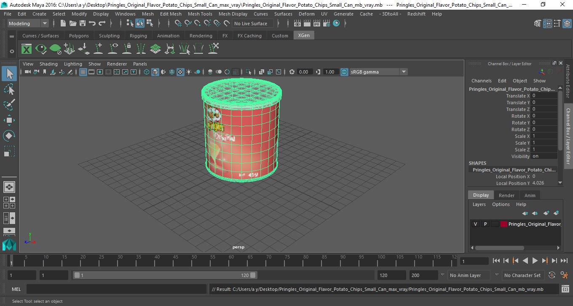Select the Paint Selection tool
The image size is (573, 306).
point(9,105)
